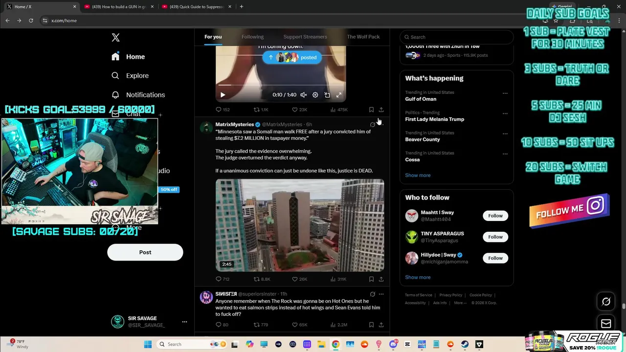Reload the page in Chrome
Image resolution: width=626 pixels, height=352 pixels.
(31, 21)
